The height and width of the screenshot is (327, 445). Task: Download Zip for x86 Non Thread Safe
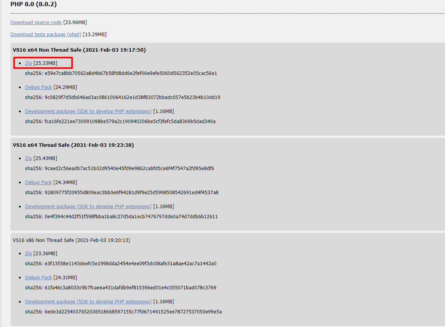point(28,254)
